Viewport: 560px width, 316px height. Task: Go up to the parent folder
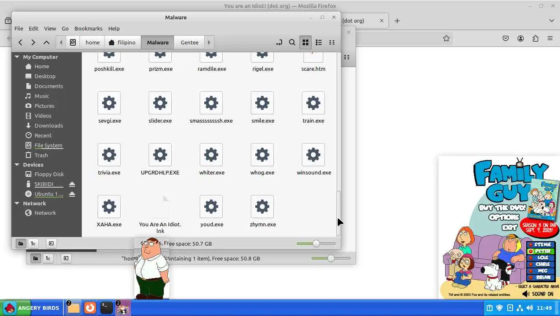tap(47, 42)
